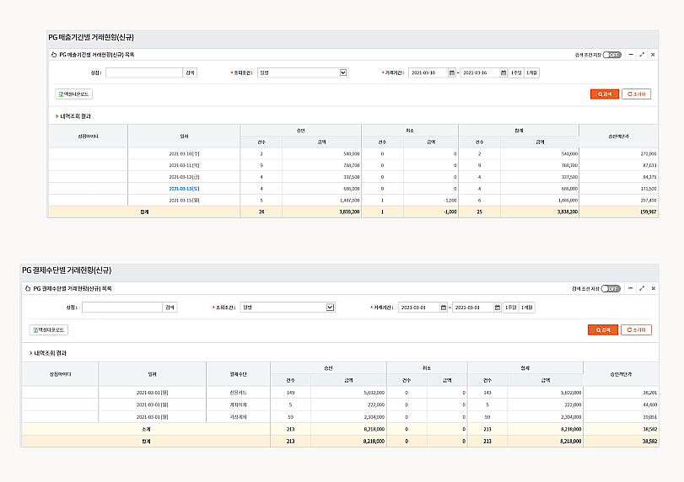Open start date calendar icon in payment-method panel

click(x=444, y=308)
